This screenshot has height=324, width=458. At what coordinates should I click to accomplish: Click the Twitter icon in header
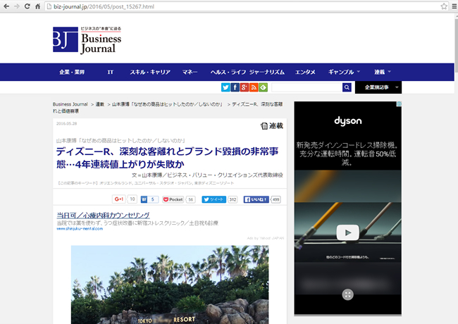pyautogui.click(x=225, y=87)
